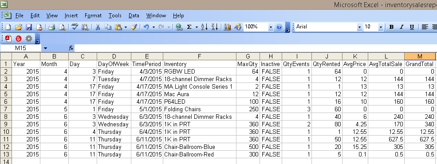This screenshot has height=164, width=437.
Task: Open Microsoft Excel Help
Action: click(x=279, y=27)
